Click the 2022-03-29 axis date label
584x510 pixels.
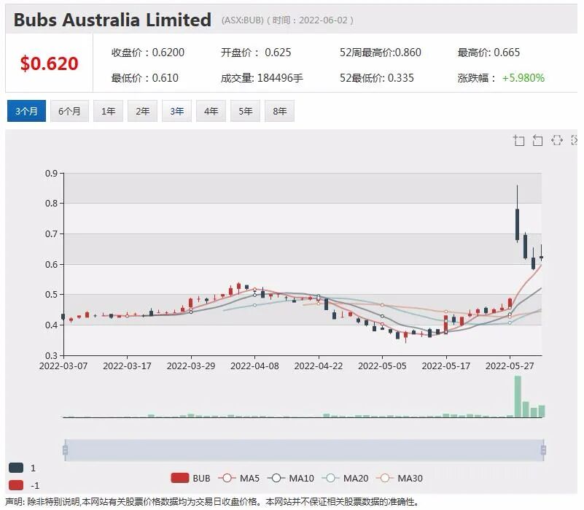191,366
